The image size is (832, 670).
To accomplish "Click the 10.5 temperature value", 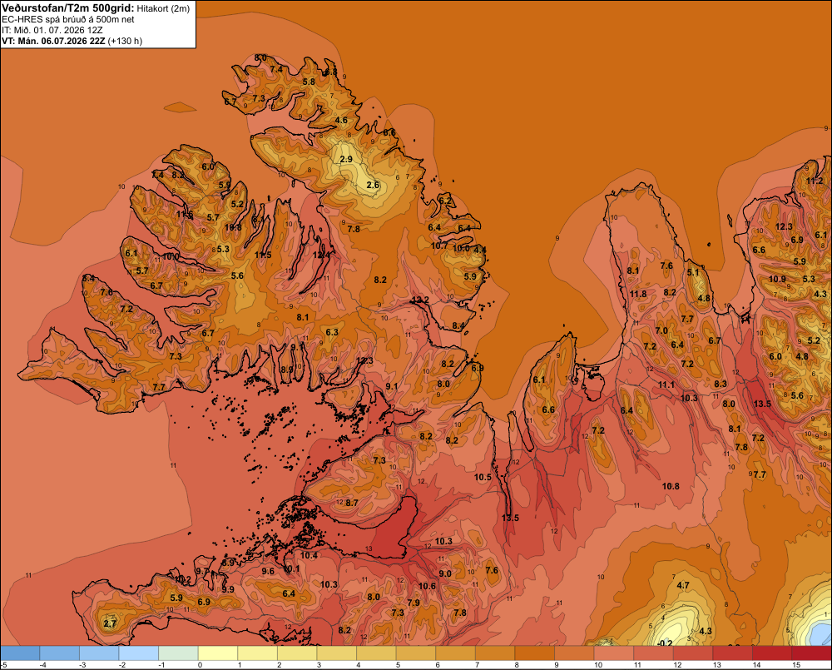I will 483,477.
